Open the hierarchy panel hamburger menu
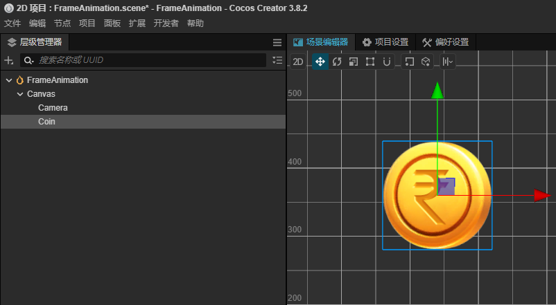This screenshot has width=556, height=305. (277, 42)
